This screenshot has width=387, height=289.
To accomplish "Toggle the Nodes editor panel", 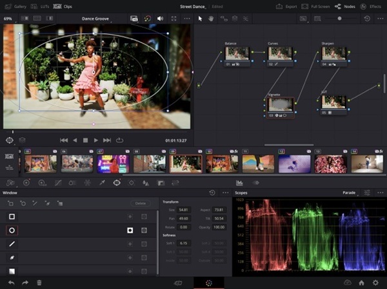I will tap(346, 6).
